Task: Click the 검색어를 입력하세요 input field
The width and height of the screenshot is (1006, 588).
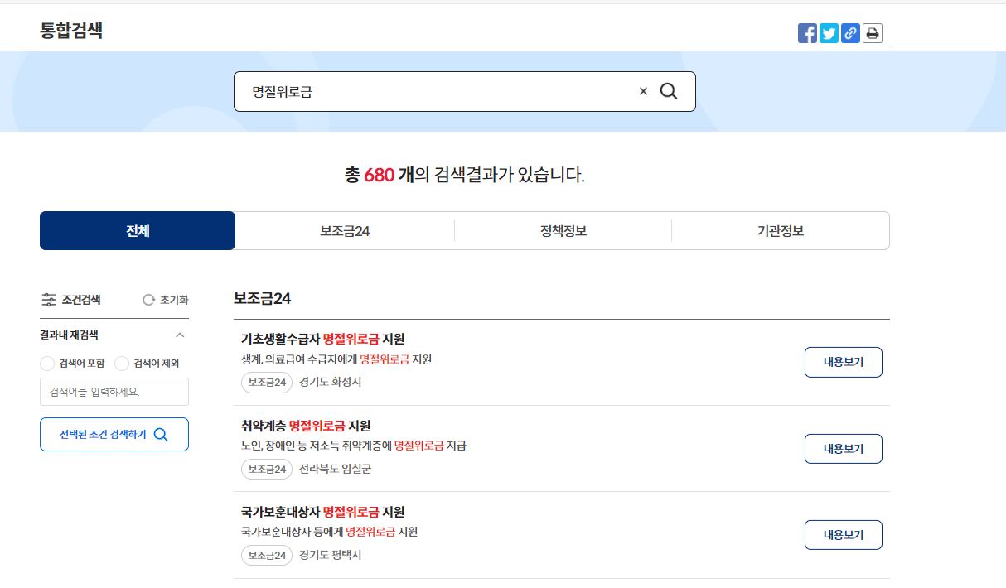Action: pyautogui.click(x=114, y=392)
